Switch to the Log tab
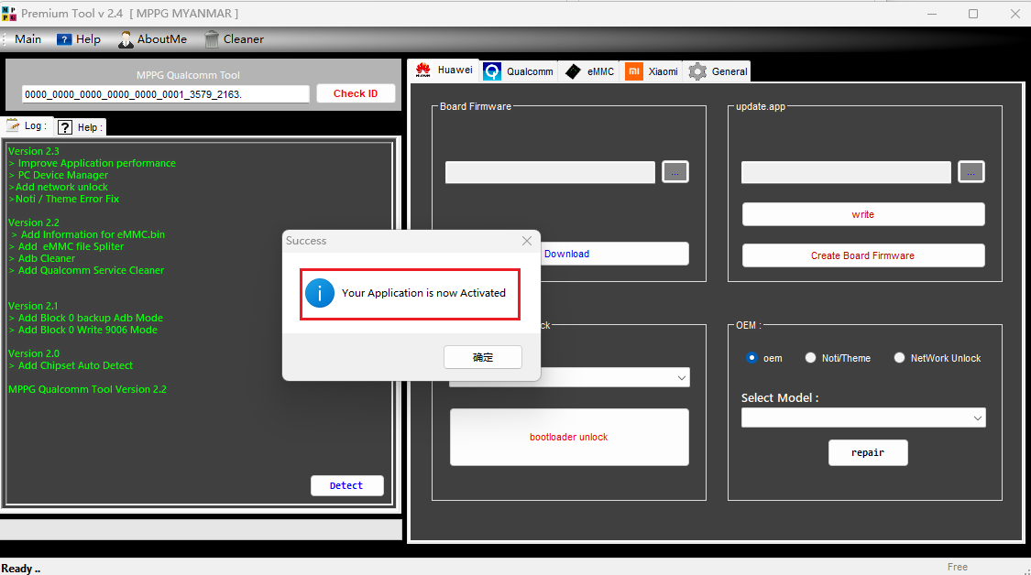 pos(26,126)
